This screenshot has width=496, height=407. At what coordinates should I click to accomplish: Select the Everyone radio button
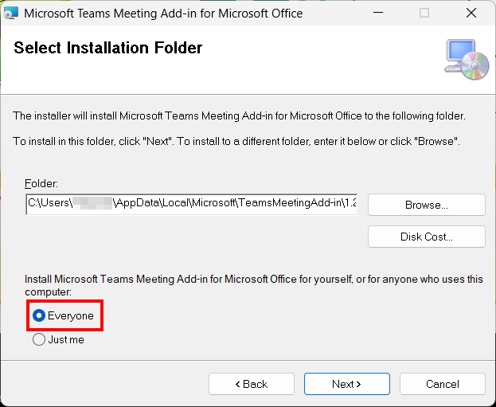click(x=39, y=316)
